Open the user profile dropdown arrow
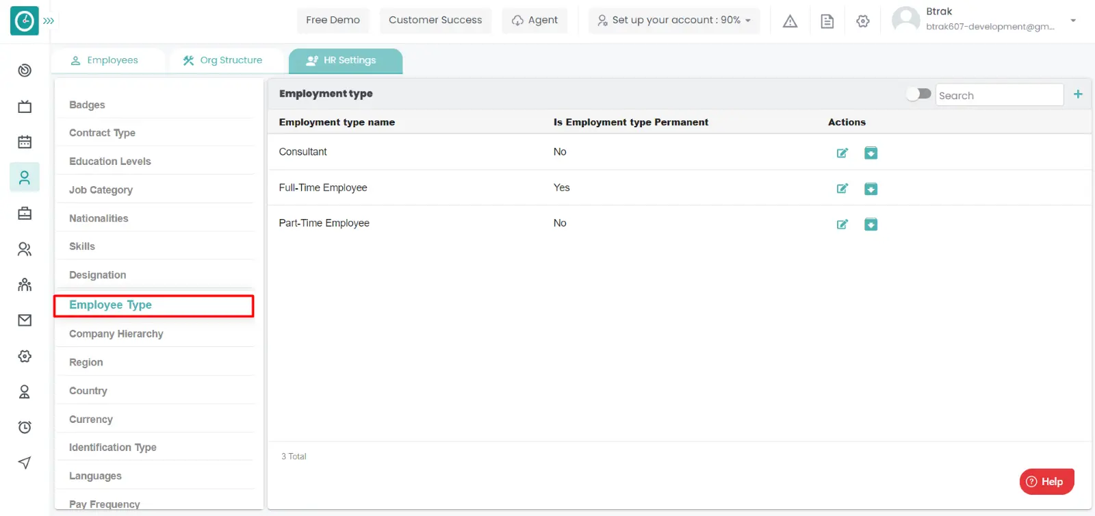The height and width of the screenshot is (516, 1095). coord(1073,21)
